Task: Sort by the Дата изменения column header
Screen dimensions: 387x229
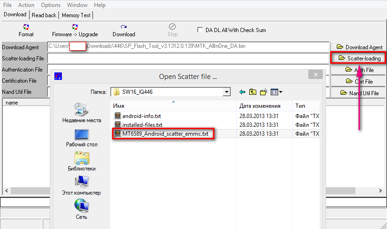Action: pyautogui.click(x=264, y=106)
